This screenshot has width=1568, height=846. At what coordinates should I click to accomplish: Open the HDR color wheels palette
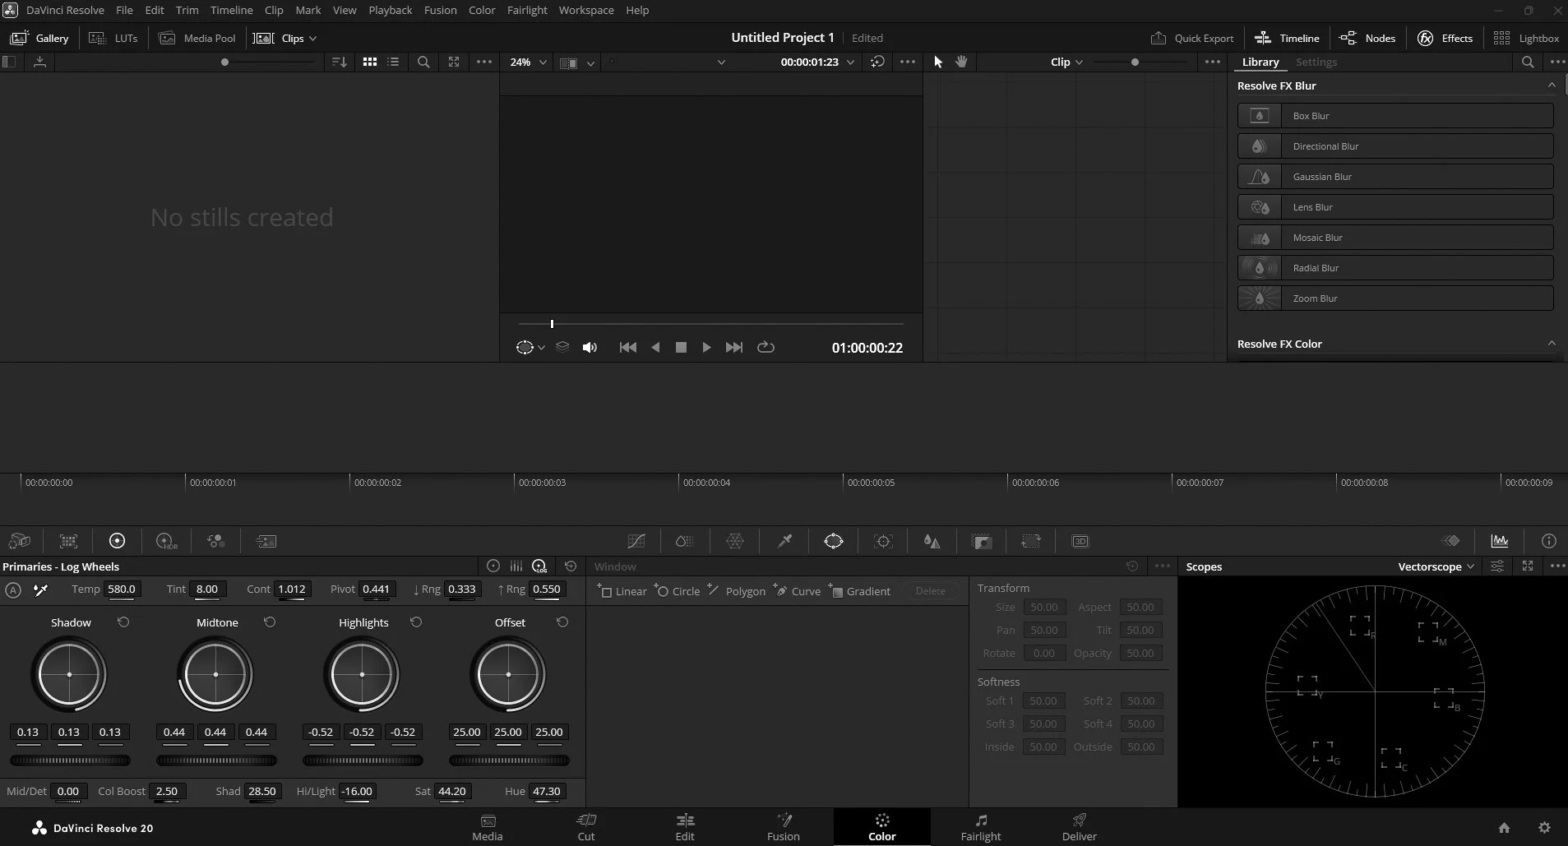(167, 541)
